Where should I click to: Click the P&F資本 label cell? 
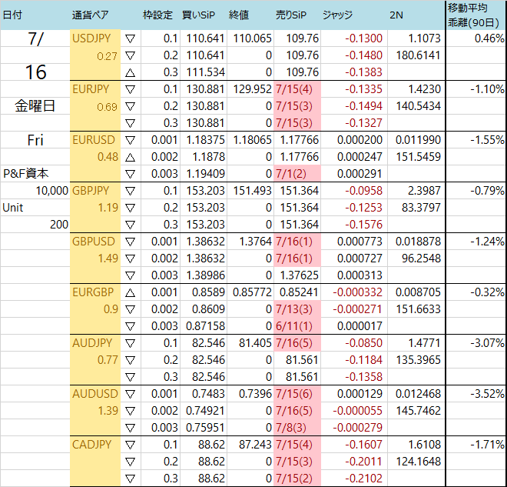point(25,174)
